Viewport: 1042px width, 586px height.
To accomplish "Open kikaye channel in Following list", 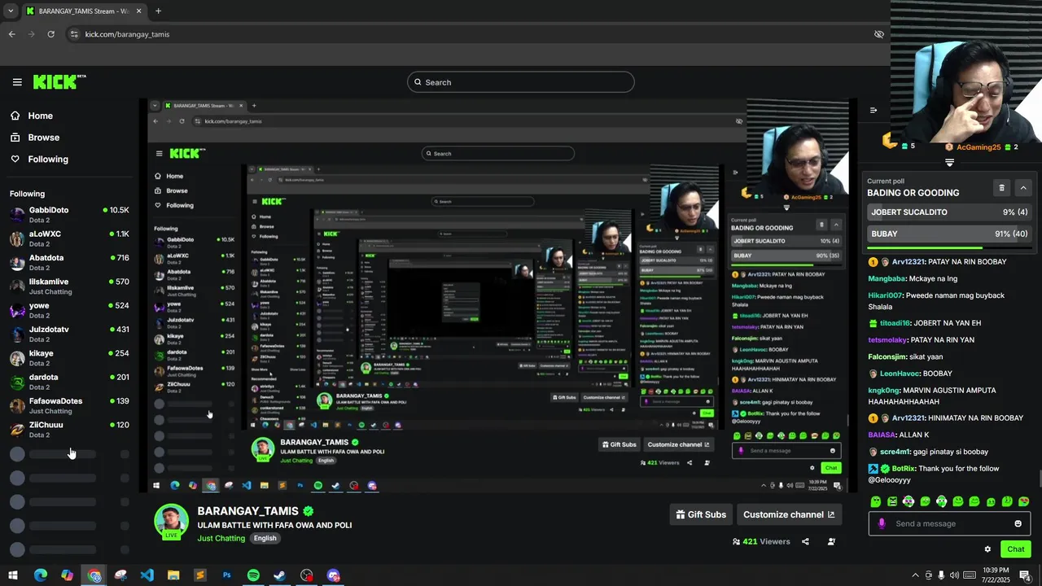I will click(x=69, y=357).
